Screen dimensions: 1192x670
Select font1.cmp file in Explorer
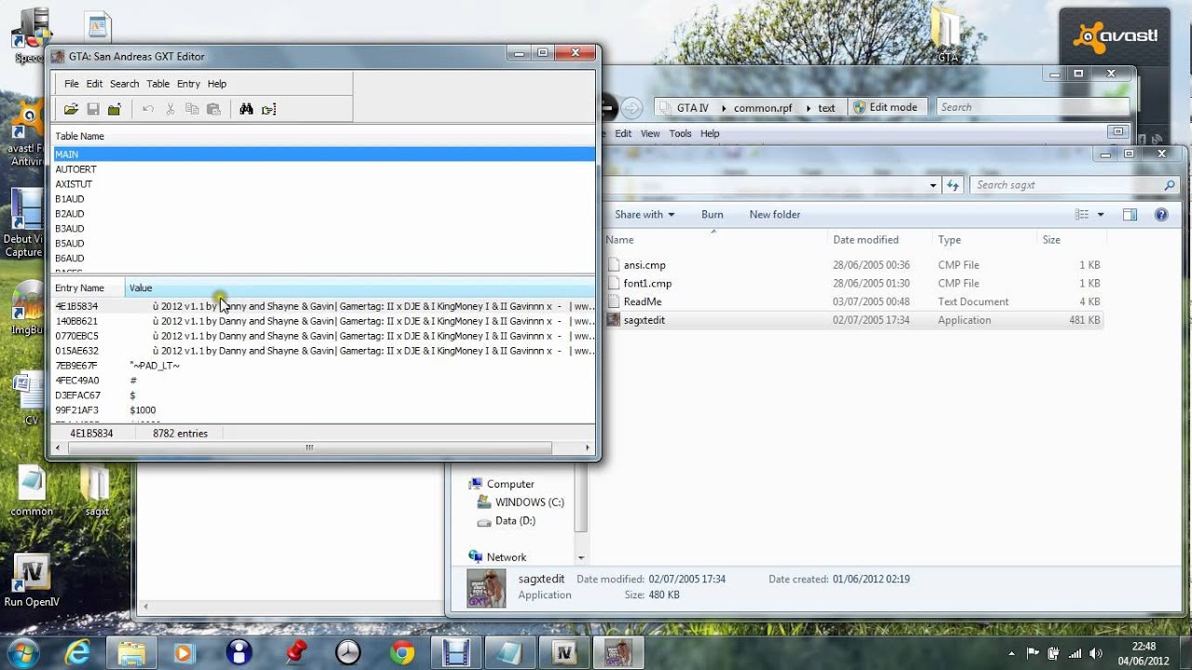[x=647, y=283]
